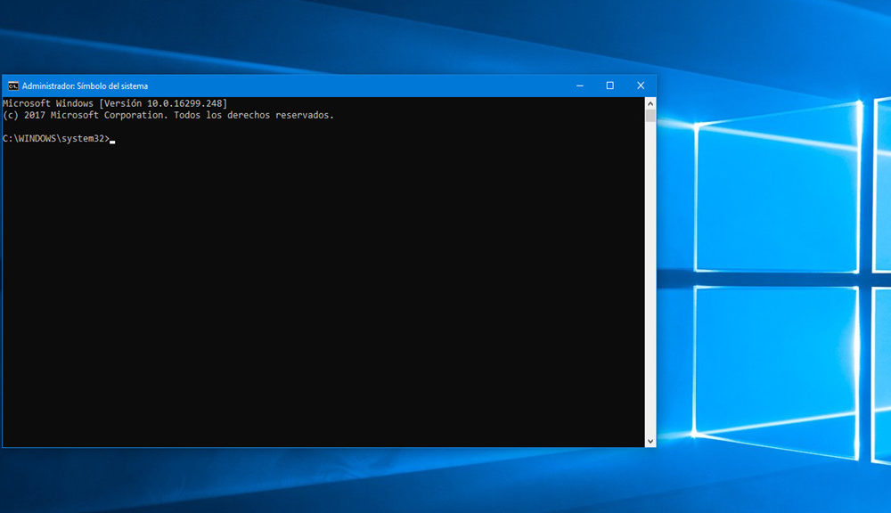Click the scrollbar up arrow
Viewport: 891px width, 513px height.
(650, 102)
